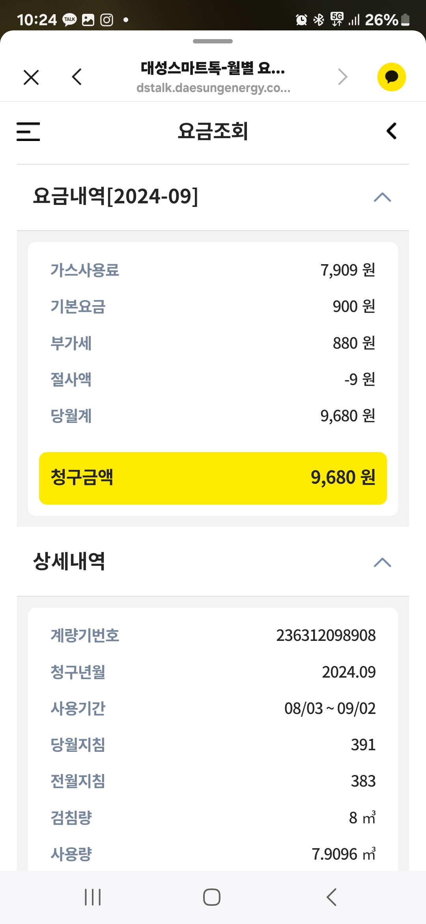Tap the sheet drag handle at top
This screenshot has width=426, height=924.
point(213,41)
